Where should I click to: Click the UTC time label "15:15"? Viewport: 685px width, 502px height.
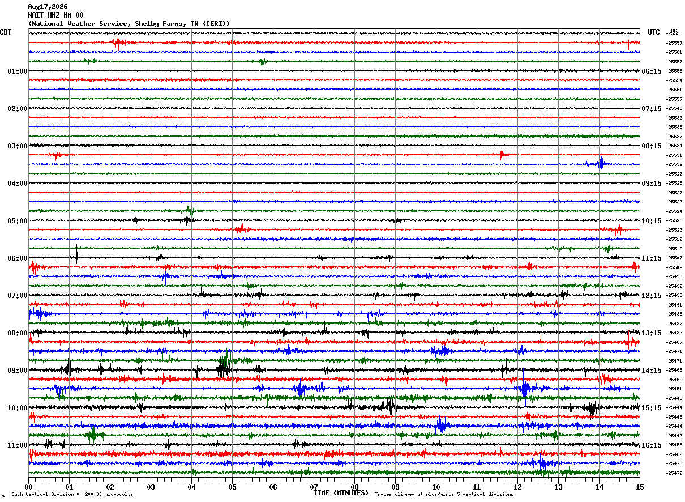(x=652, y=408)
